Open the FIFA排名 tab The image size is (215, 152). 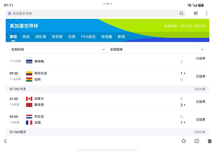(x=88, y=37)
